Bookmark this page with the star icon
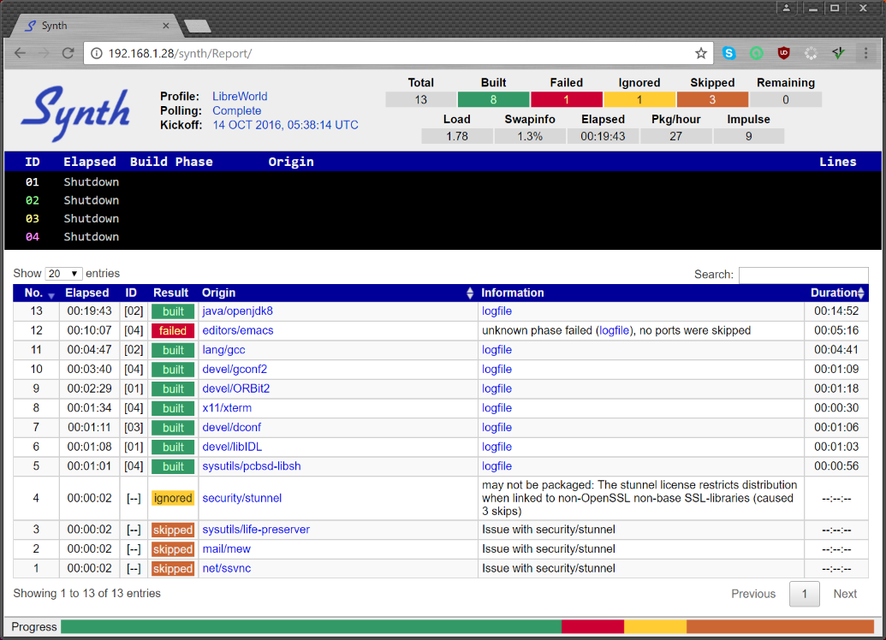 (x=701, y=53)
